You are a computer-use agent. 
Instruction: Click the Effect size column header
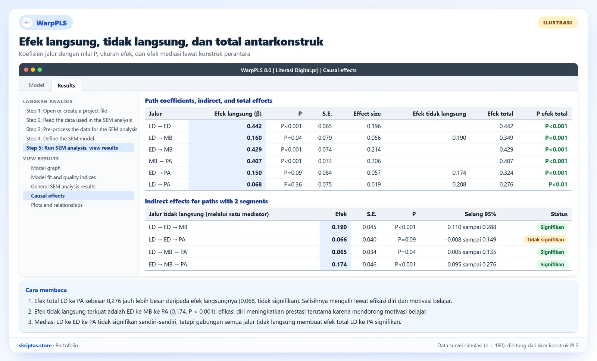pyautogui.click(x=367, y=114)
